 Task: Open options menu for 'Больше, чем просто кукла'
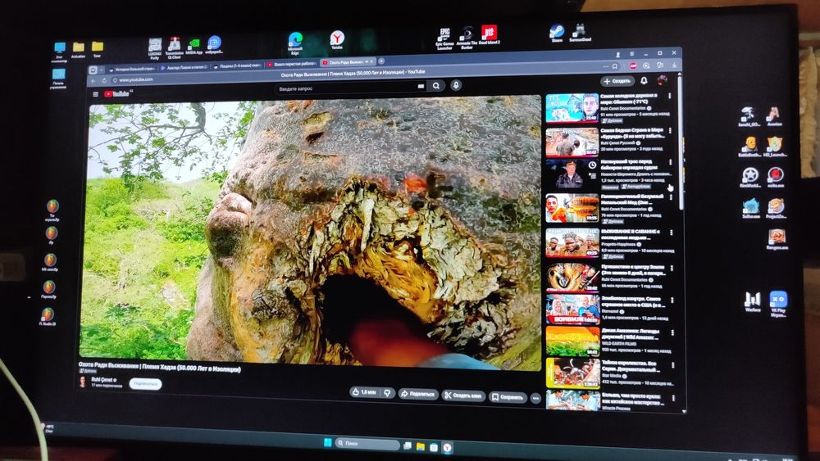[673, 398]
